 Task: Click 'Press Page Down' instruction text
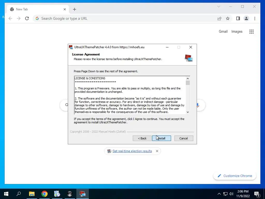[x=106, y=71]
